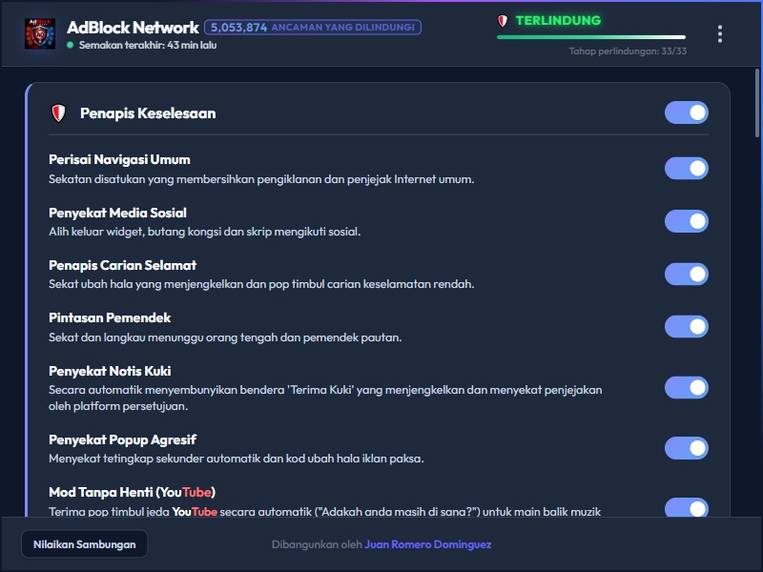Toggle the Penapis Keselesaan master switch
763x572 pixels.
(686, 112)
